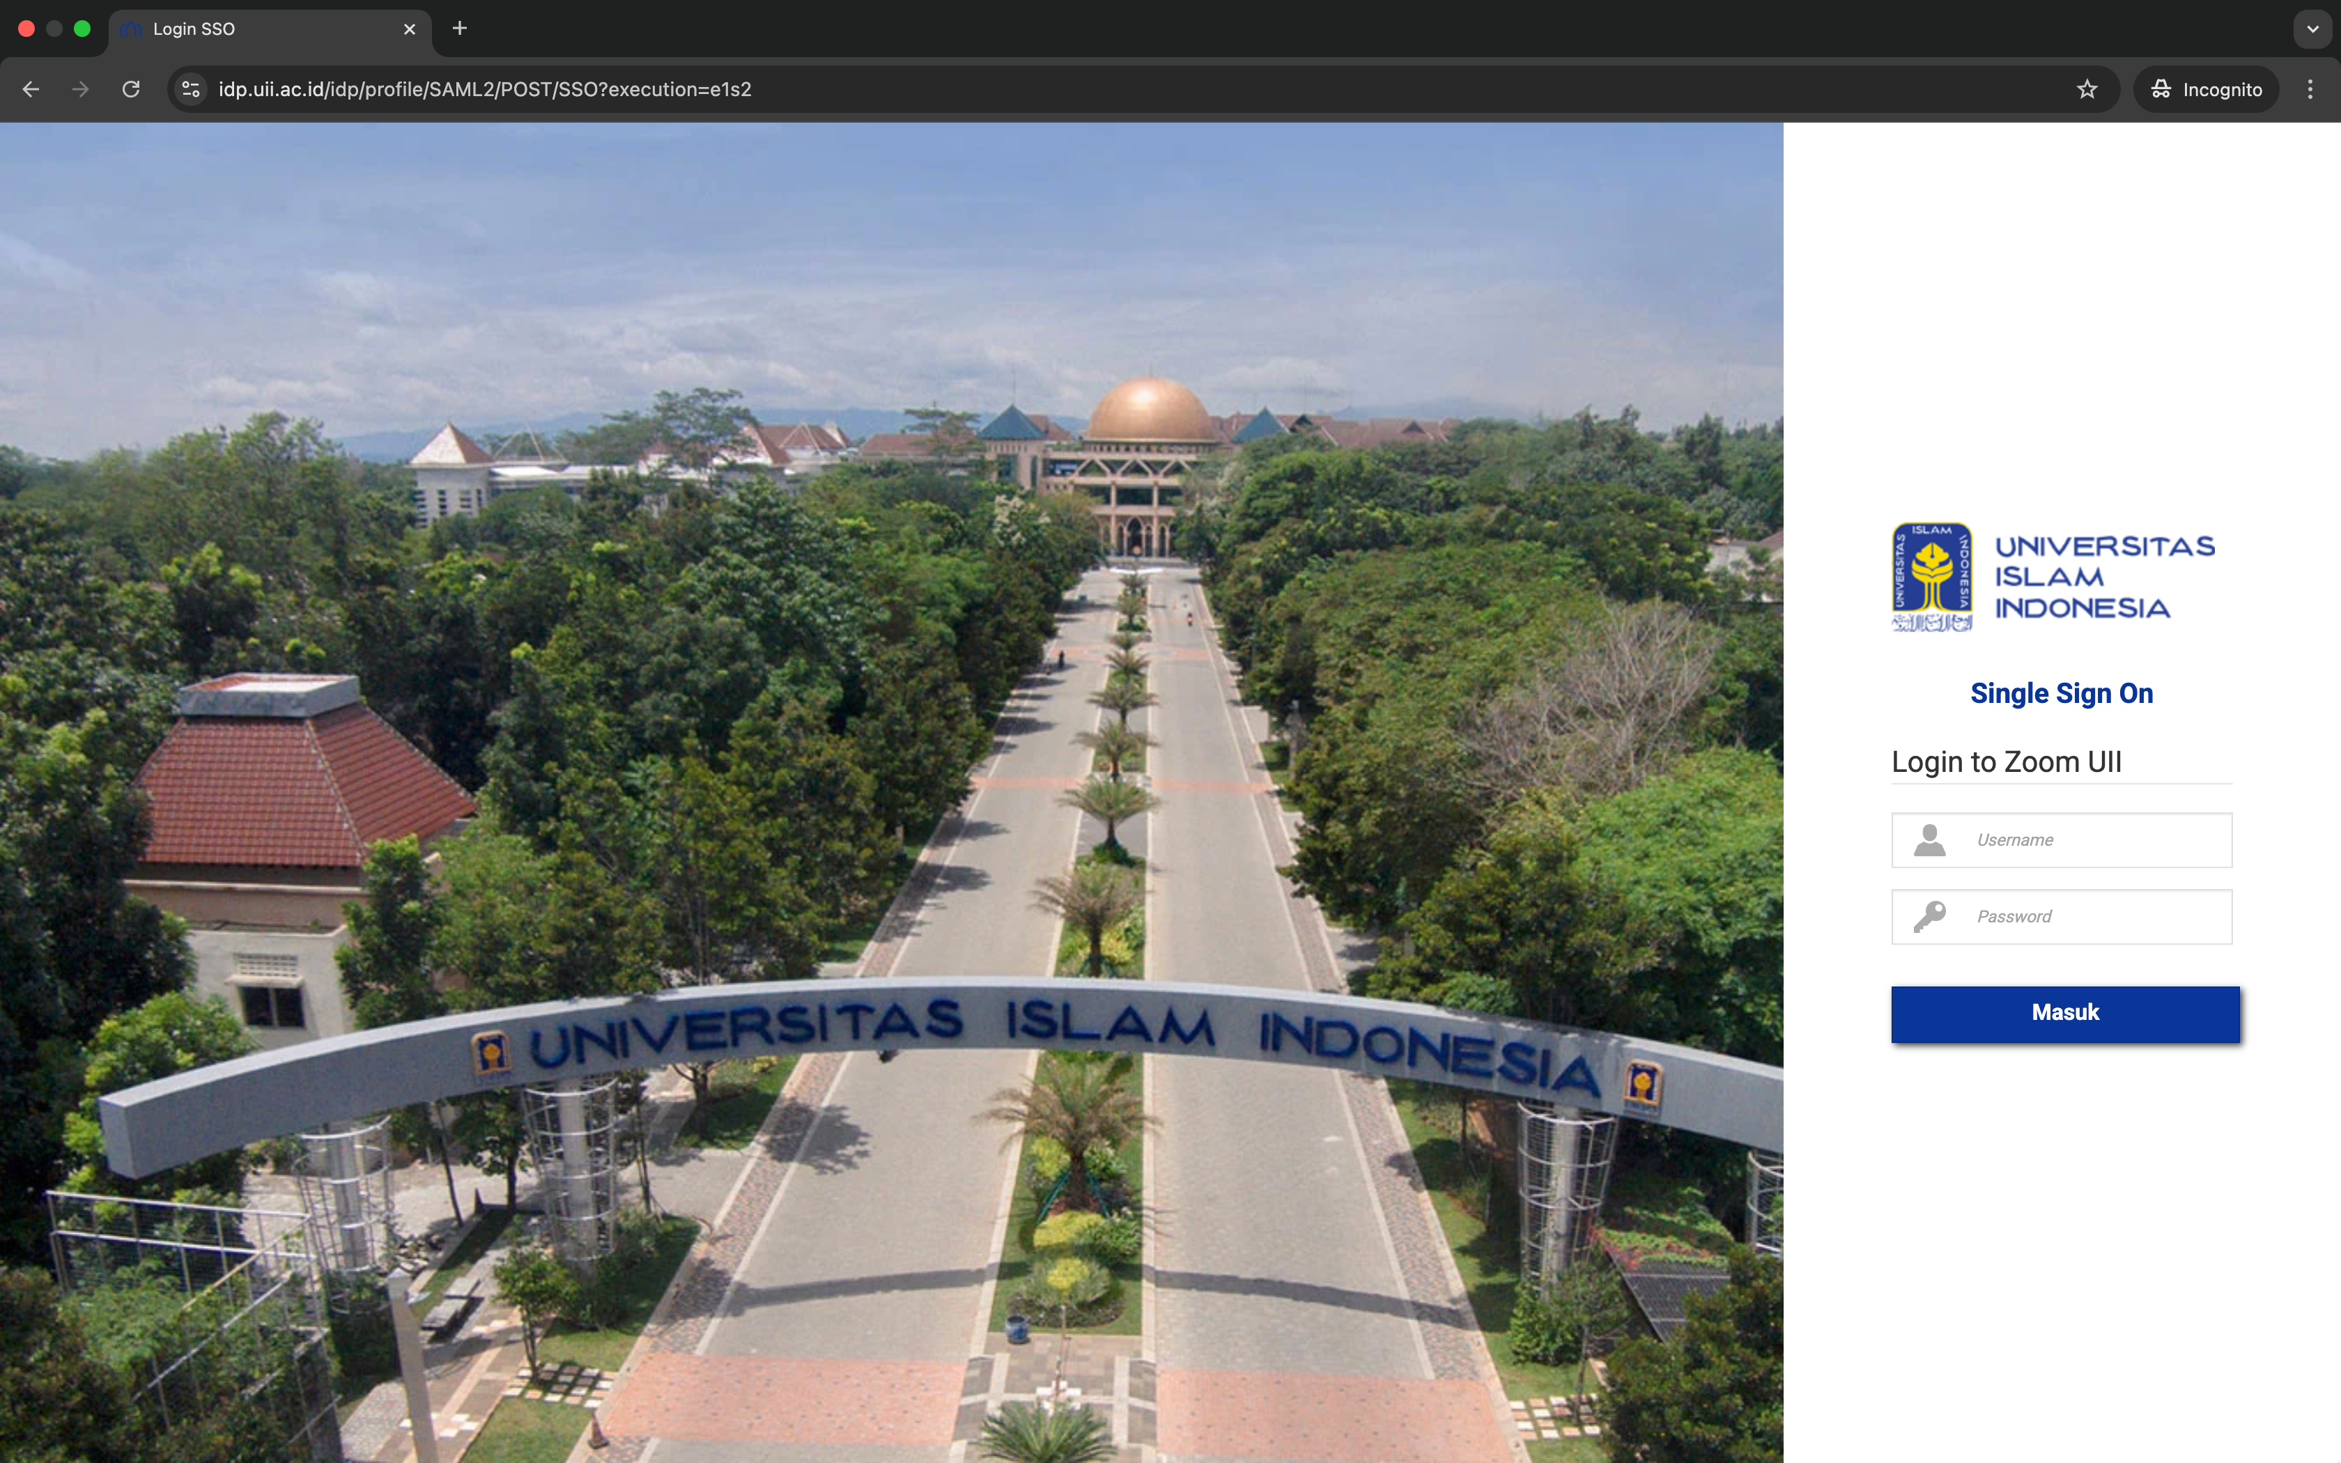The width and height of the screenshot is (2341, 1463).
Task: Click the campus aerial background photo
Action: pos(891,793)
